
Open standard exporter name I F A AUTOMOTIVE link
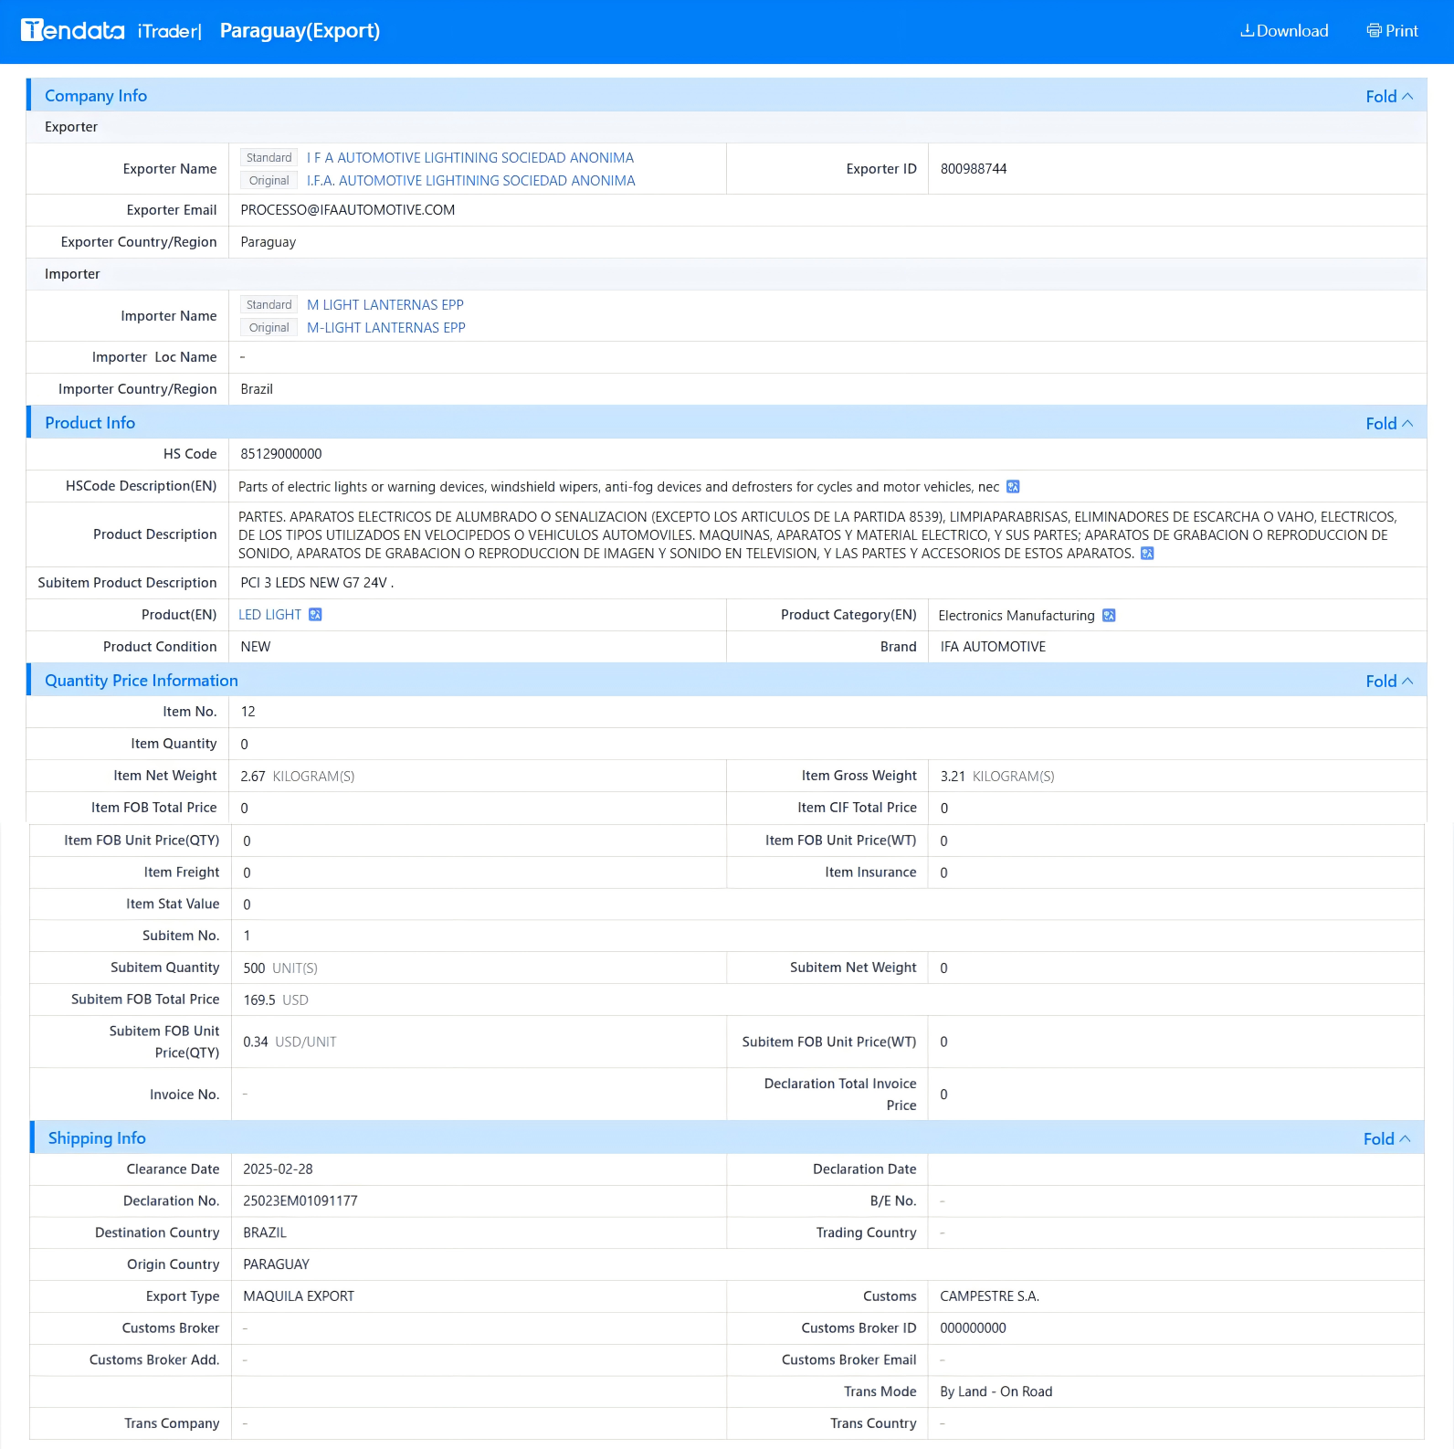pos(470,158)
